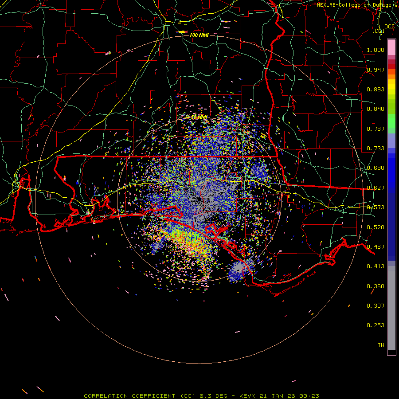The width and height of the screenshot is (399, 399).
Task: Click the KEVX radar site center point
Action: click(199, 199)
